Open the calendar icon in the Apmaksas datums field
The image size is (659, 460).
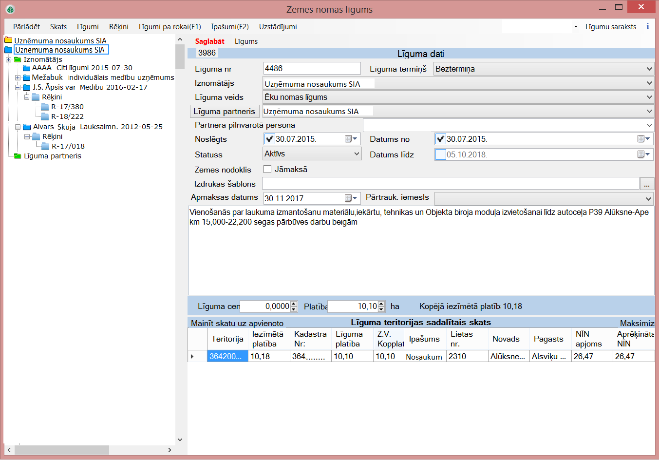[349, 198]
